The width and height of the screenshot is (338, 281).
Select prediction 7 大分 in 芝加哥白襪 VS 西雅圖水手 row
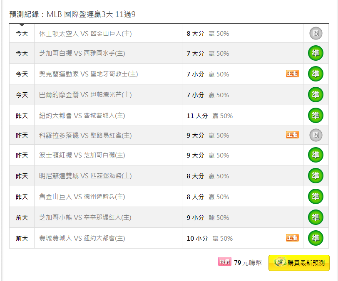pos(195,53)
